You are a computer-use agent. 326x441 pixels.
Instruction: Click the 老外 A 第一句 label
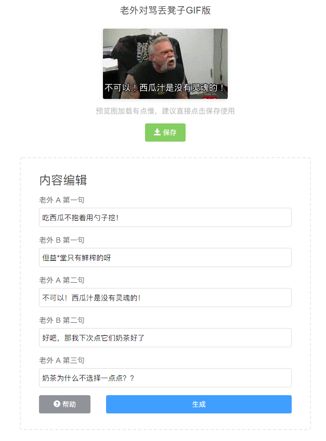click(62, 200)
